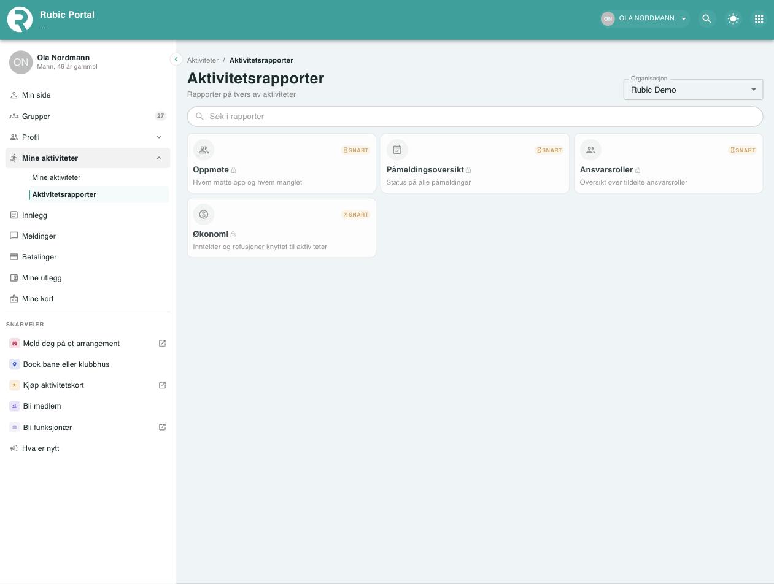Click external link icon for Kjøp aktivitetskort
This screenshot has height=584, width=774.
coord(162,385)
